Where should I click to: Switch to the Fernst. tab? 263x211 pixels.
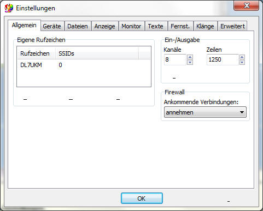click(x=180, y=26)
